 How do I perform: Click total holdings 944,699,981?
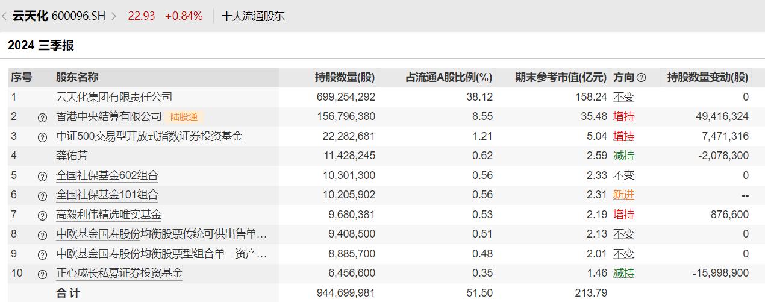346,293
